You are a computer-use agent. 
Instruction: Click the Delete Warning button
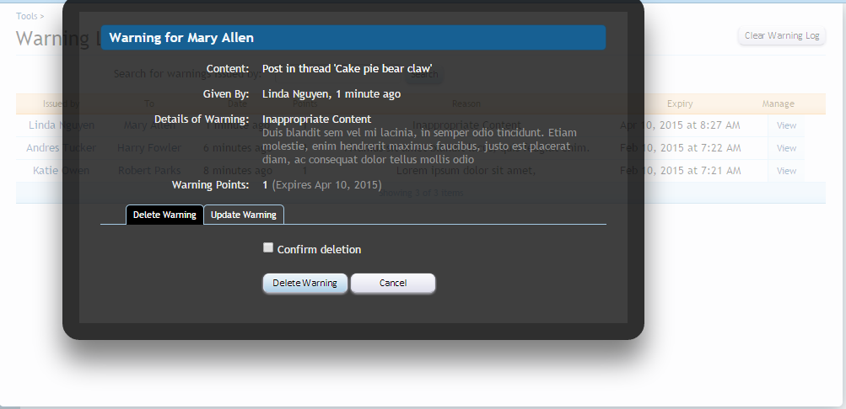[304, 283]
